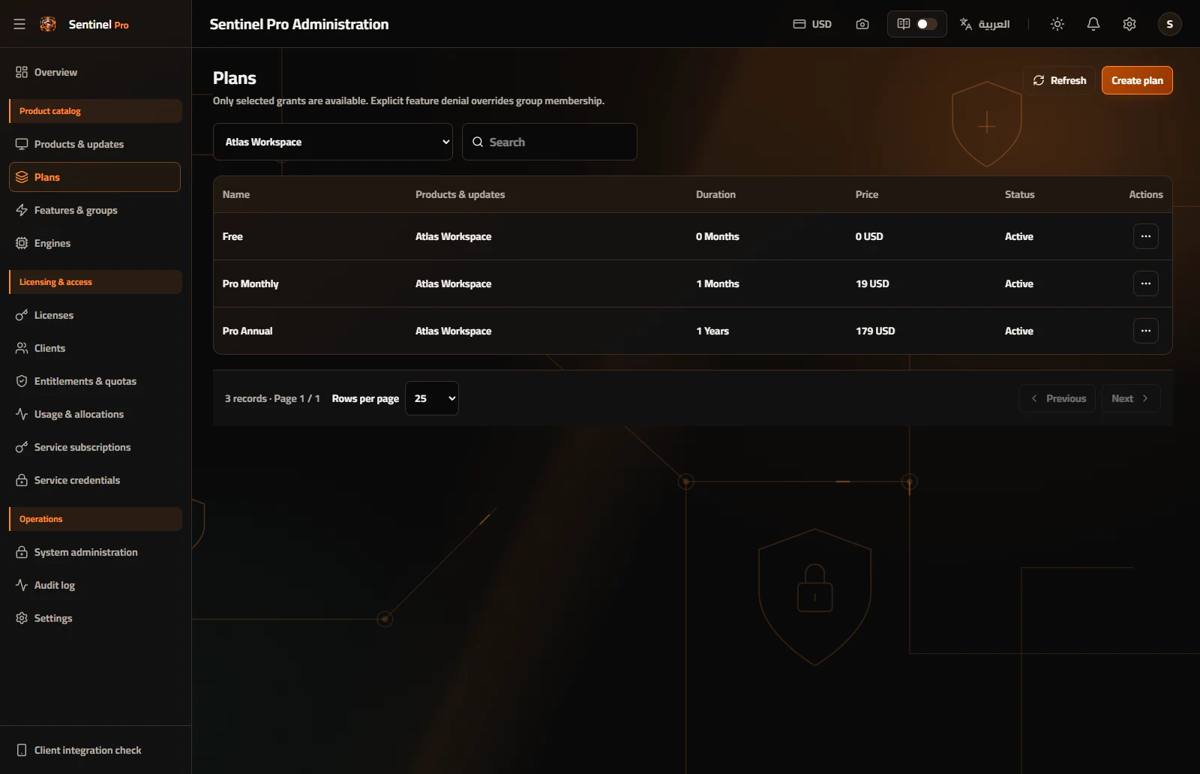Click the Features & groups lightning icon
This screenshot has height=774, width=1200.
tap(22, 210)
